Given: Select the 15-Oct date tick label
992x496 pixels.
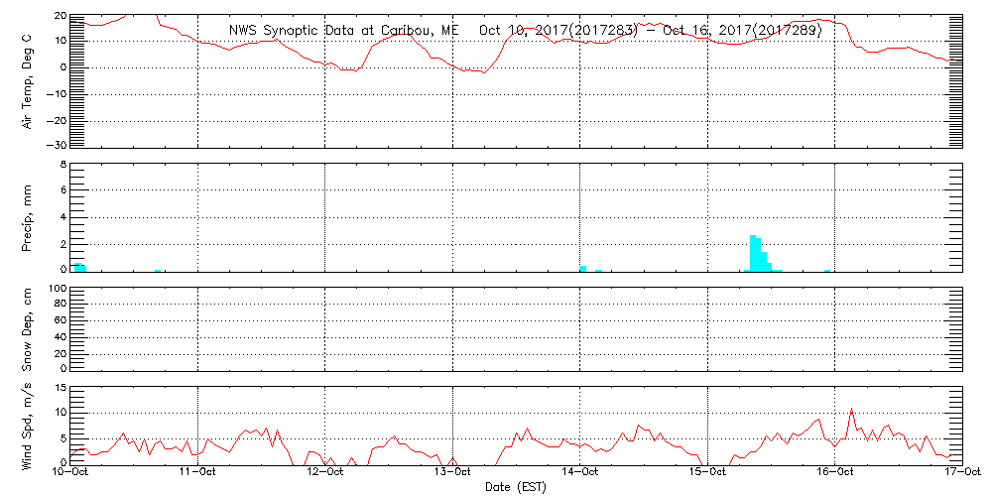Looking at the screenshot, I should (x=707, y=473).
